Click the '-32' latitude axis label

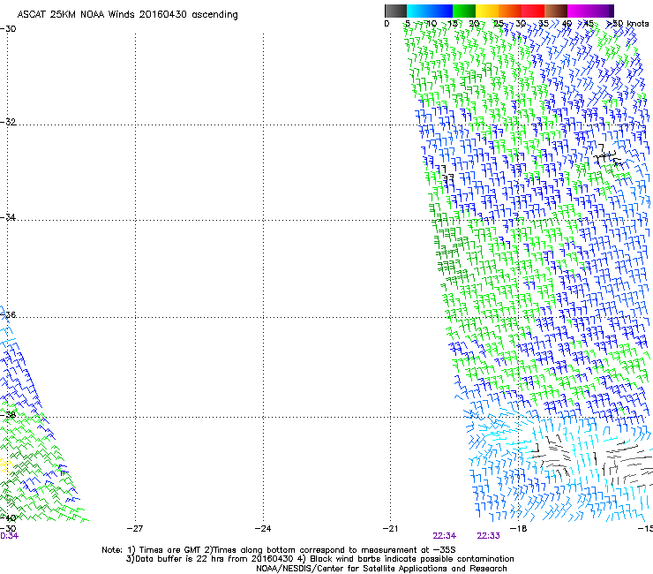8,122
